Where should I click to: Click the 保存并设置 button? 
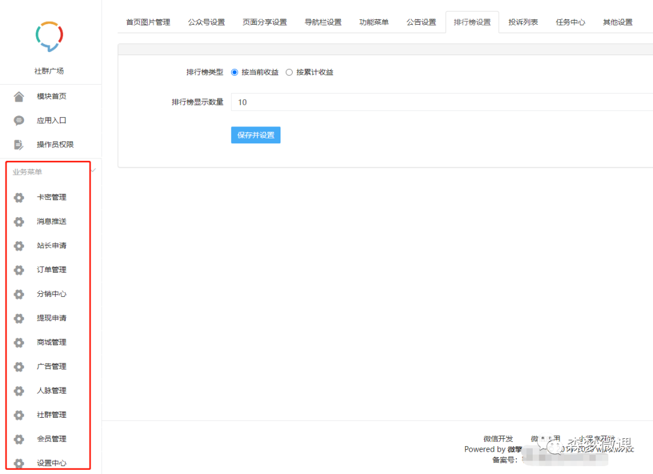pyautogui.click(x=255, y=135)
